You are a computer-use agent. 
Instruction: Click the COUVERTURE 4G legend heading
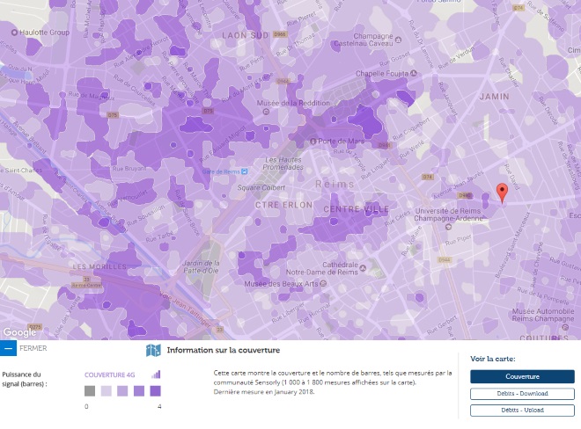(x=110, y=374)
